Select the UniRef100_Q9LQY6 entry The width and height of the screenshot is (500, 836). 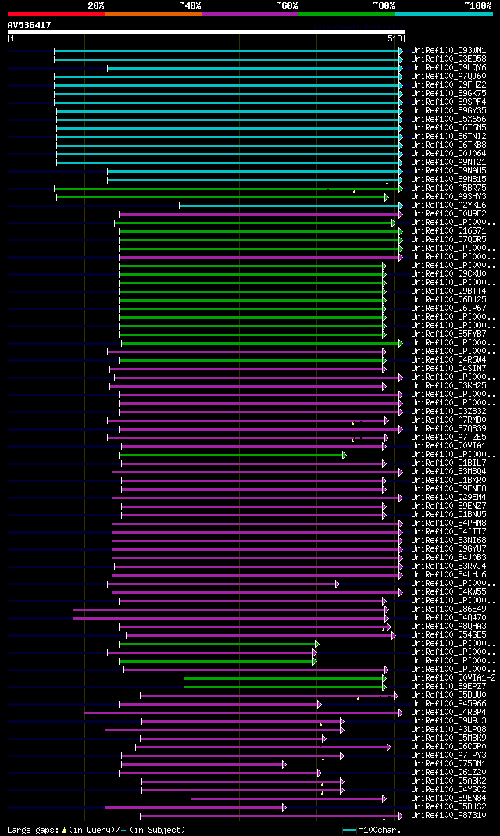click(448, 68)
